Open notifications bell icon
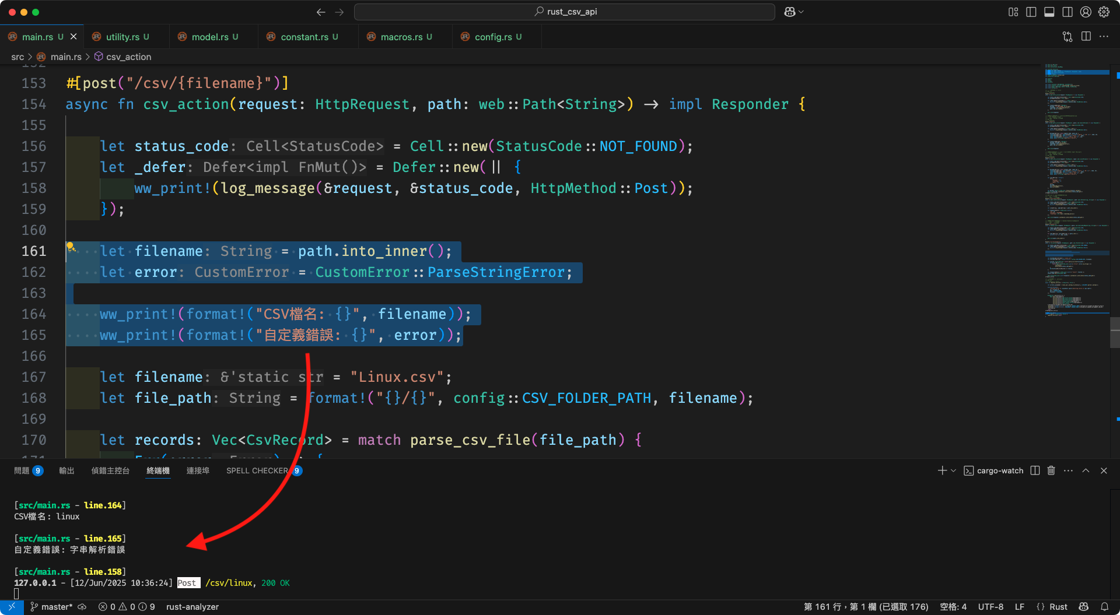The width and height of the screenshot is (1120, 615). point(1104,607)
